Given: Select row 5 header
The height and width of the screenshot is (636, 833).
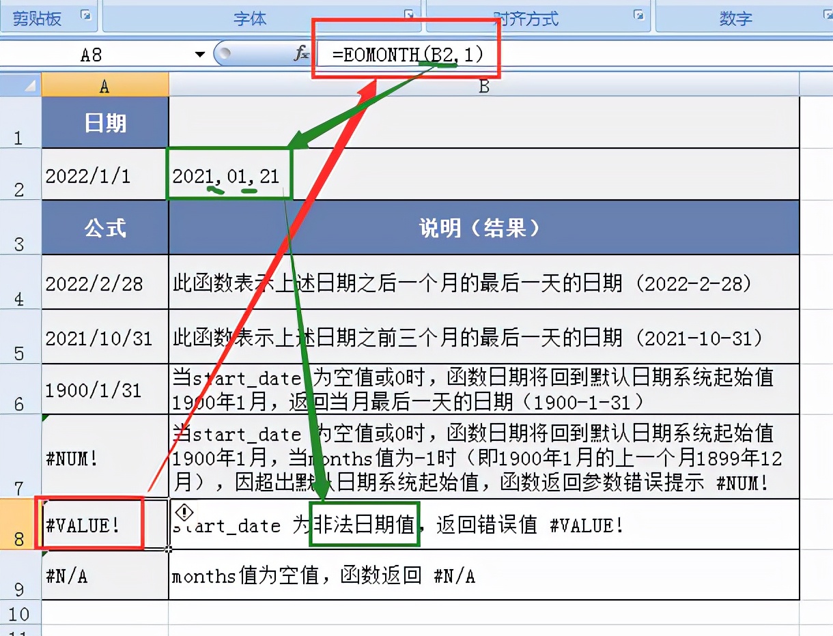Looking at the screenshot, I should (x=20, y=336).
